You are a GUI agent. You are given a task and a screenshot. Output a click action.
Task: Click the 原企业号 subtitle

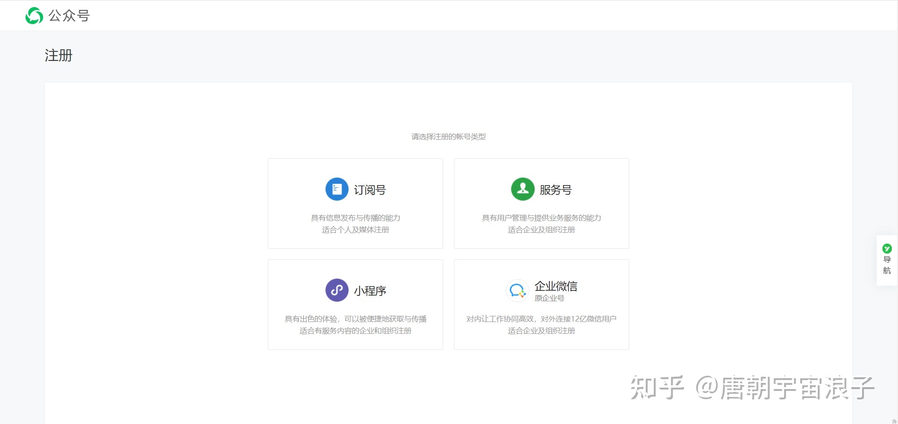(549, 298)
